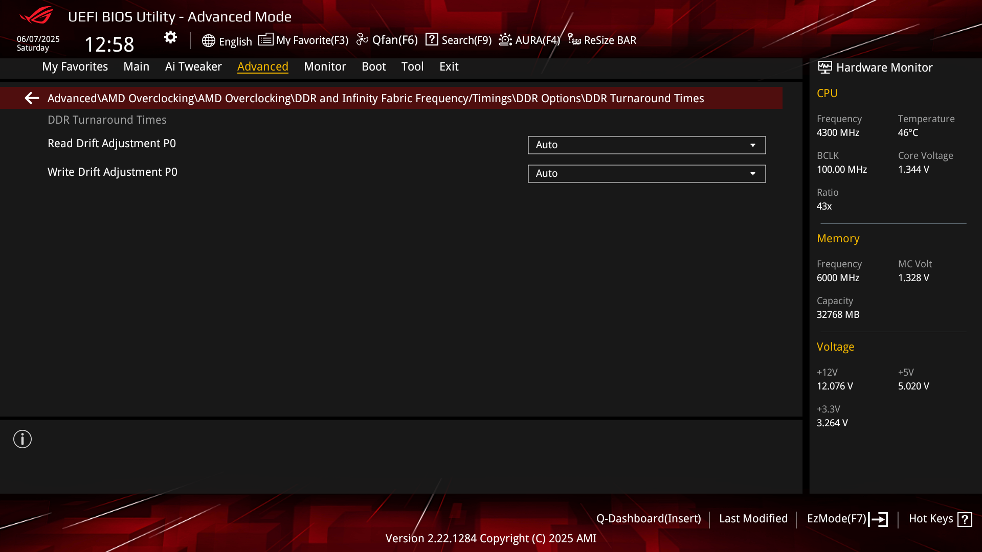Click +12V reading 12.076 V

pos(835,386)
